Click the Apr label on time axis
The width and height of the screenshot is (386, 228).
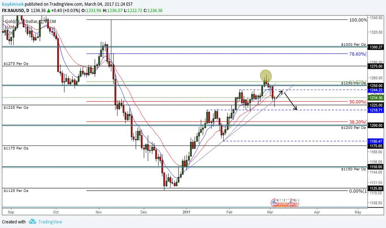click(317, 212)
